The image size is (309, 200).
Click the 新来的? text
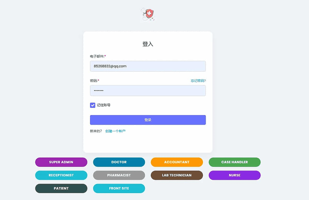(96, 131)
